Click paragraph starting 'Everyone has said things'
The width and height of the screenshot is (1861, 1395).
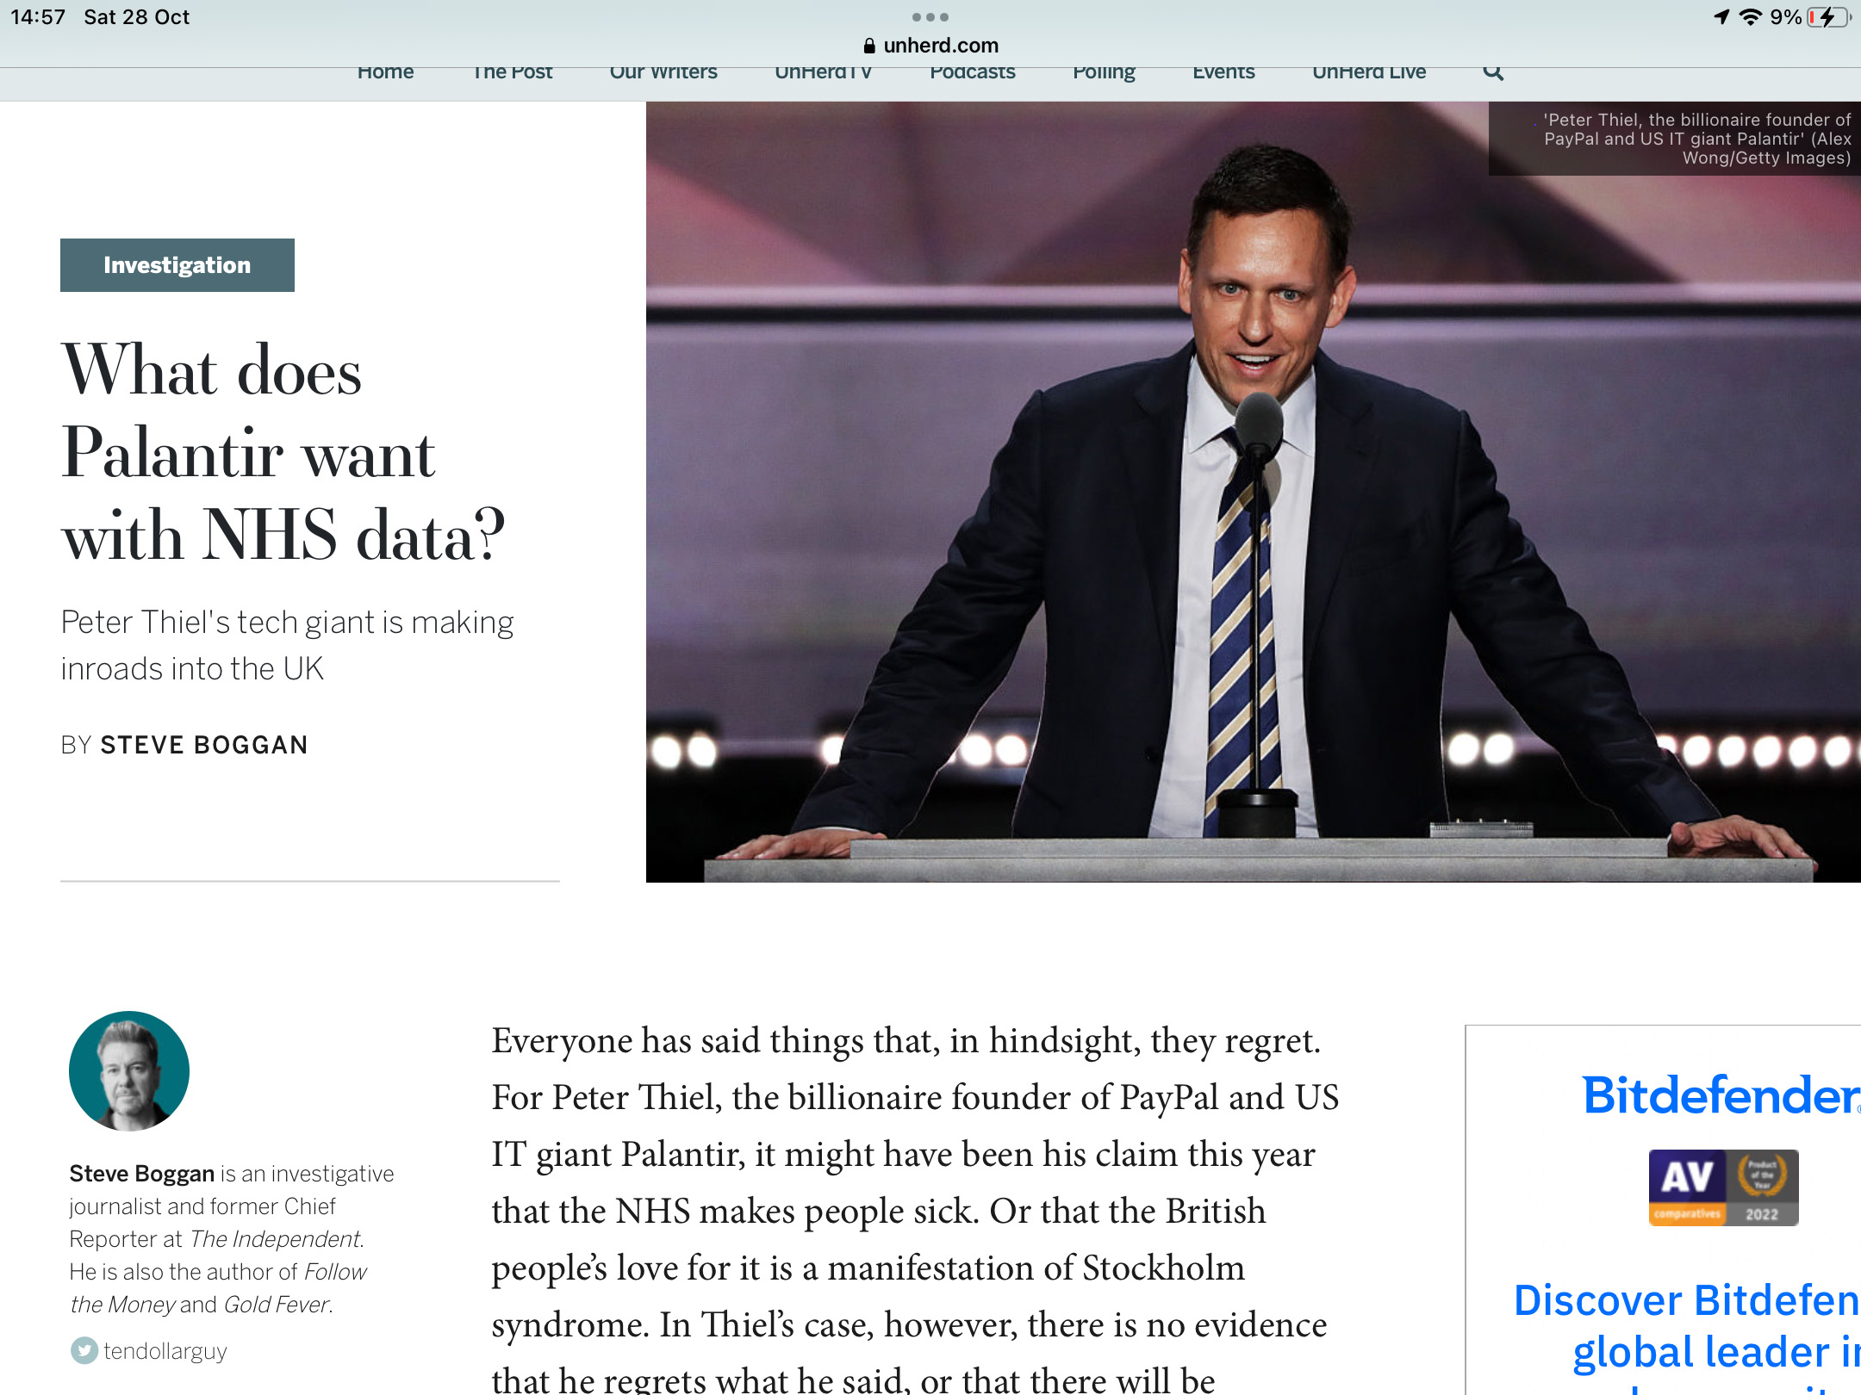(x=915, y=1210)
